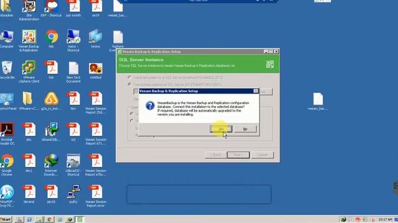This screenshot has height=223, width=398.
Task: Open the odbcad32 - Shortcut icon
Action: (x=73, y=165)
